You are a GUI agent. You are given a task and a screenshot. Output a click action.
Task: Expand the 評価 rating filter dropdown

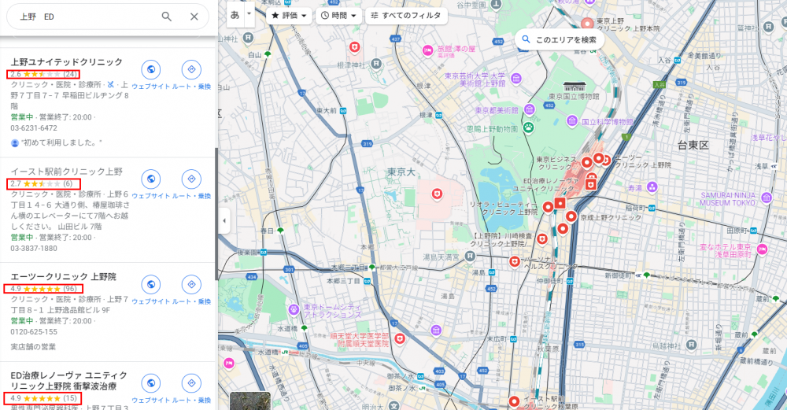(x=289, y=15)
